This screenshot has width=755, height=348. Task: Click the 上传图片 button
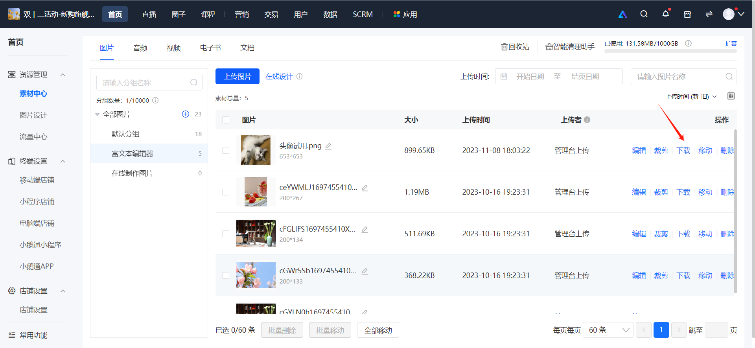238,76
